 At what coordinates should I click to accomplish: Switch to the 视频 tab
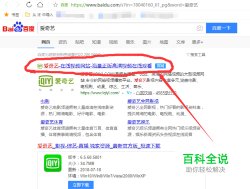(x=113, y=42)
